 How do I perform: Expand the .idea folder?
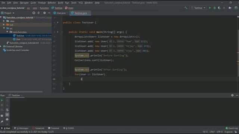4,21
